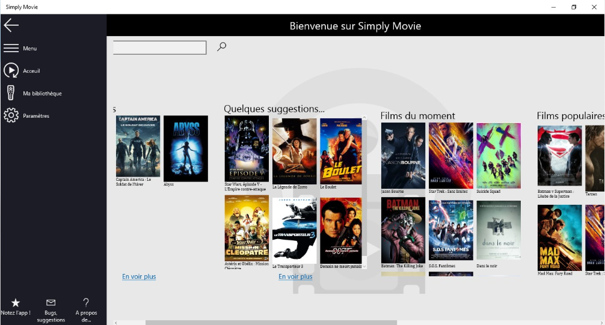The image size is (605, 325).
Task: Click the suggestions list scroll-down arrow
Action: pos(364,266)
